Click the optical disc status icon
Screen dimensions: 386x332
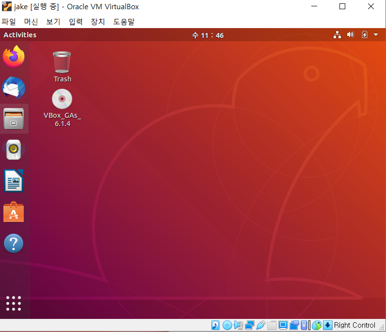coord(227,325)
